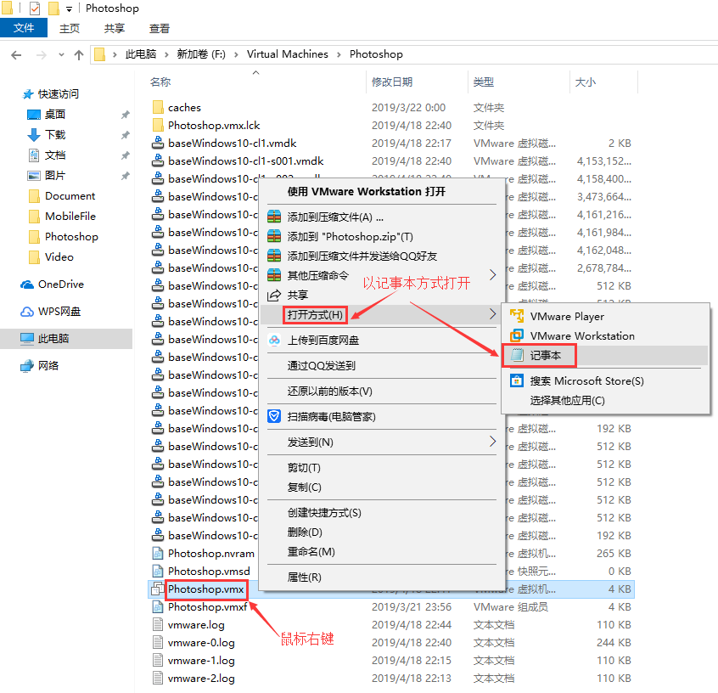Select the VMware Workstation icon in submenu

point(517,335)
